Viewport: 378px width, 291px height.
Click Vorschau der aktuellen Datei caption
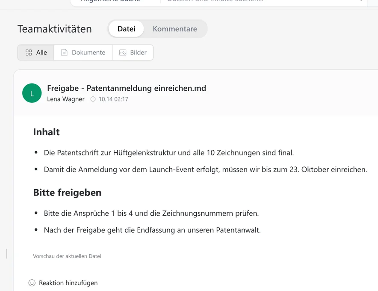tap(67, 256)
